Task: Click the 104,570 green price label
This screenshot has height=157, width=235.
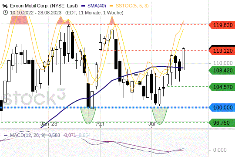Action: click(222, 87)
